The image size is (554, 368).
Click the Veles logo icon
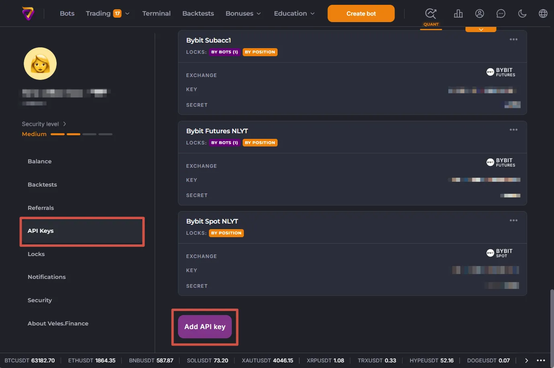click(28, 13)
